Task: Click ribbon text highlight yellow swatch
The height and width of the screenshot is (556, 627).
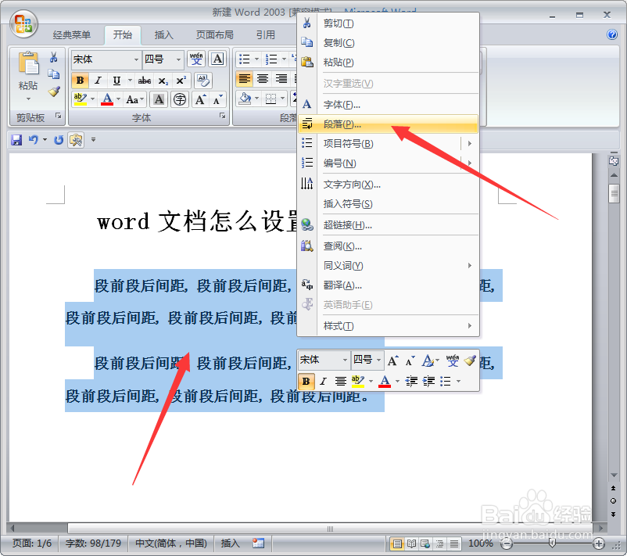Action: (81, 99)
